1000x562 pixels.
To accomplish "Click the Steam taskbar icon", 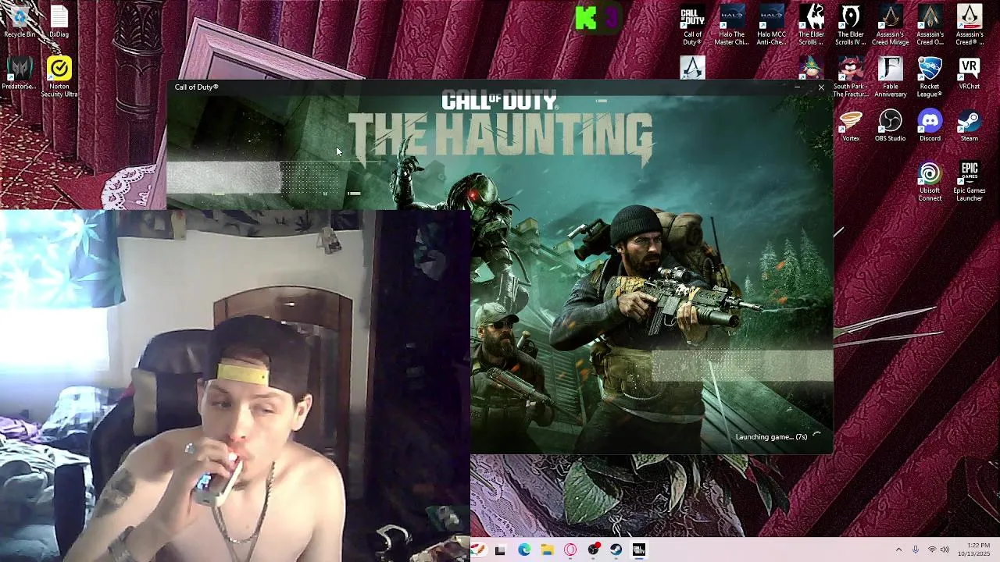I will [616, 550].
